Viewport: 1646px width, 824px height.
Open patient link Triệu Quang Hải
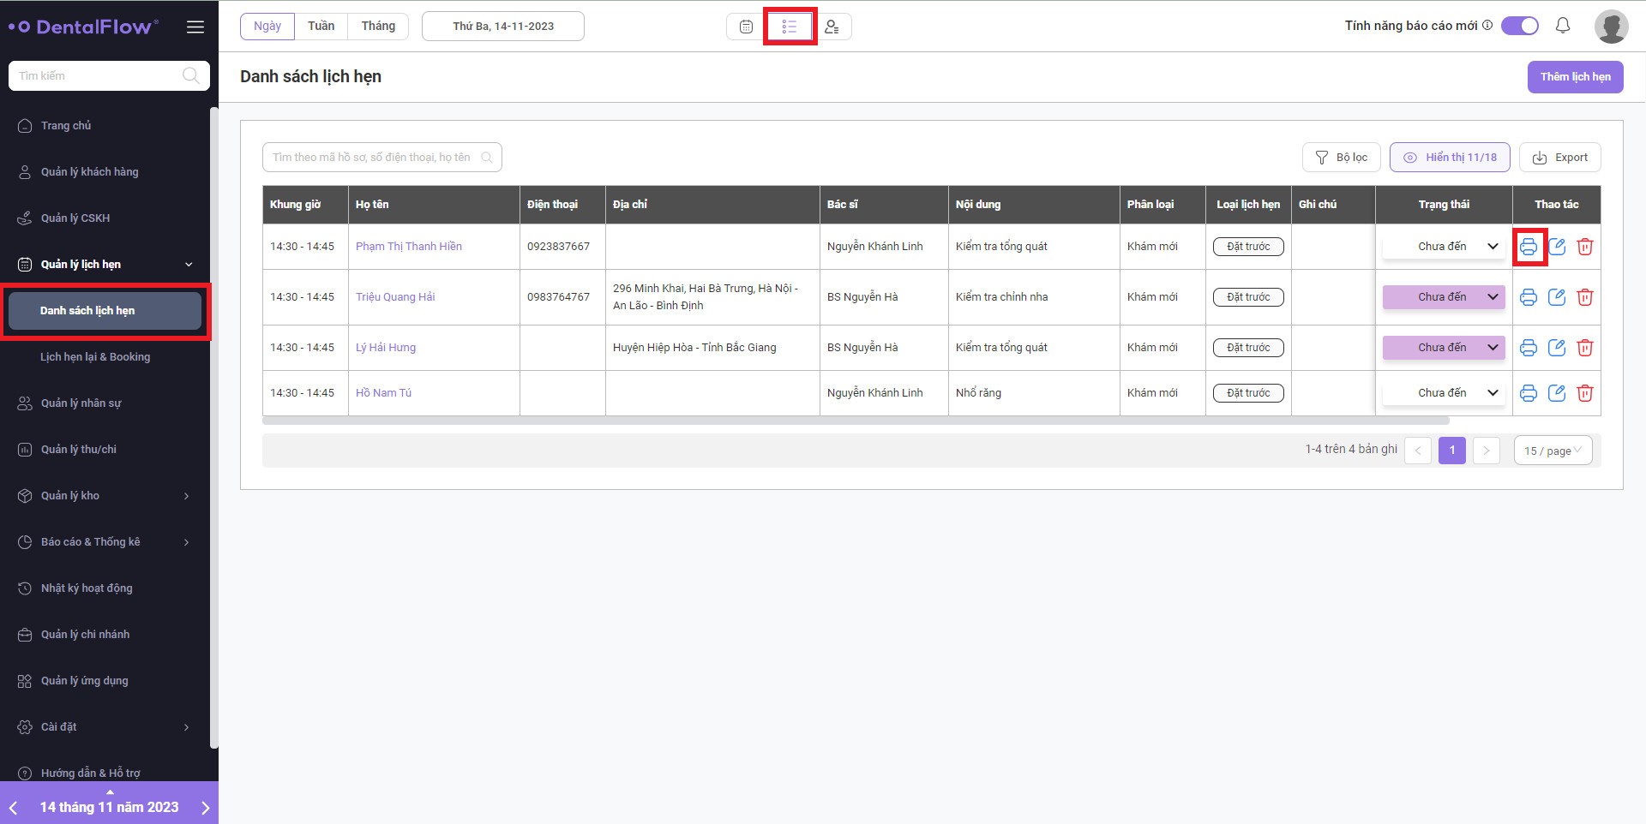[395, 297]
